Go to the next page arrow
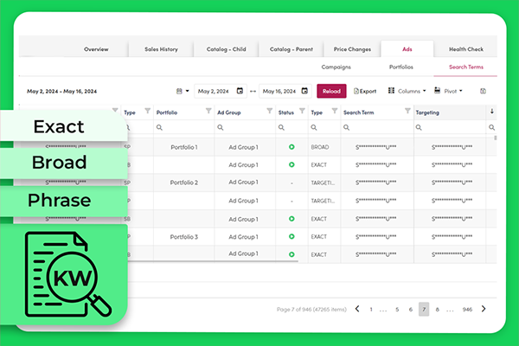 pyautogui.click(x=484, y=309)
